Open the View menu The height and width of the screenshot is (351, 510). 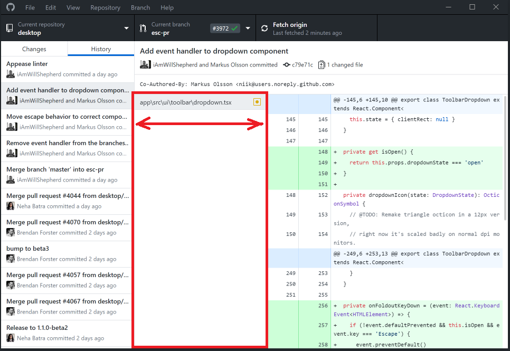click(x=73, y=7)
